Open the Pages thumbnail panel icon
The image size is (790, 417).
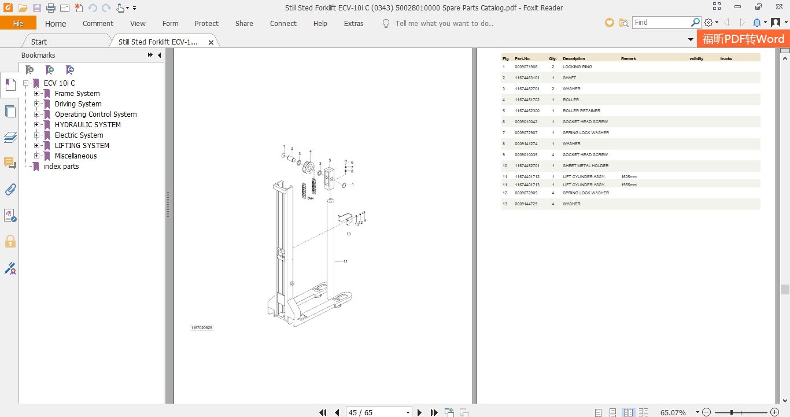pyautogui.click(x=10, y=111)
